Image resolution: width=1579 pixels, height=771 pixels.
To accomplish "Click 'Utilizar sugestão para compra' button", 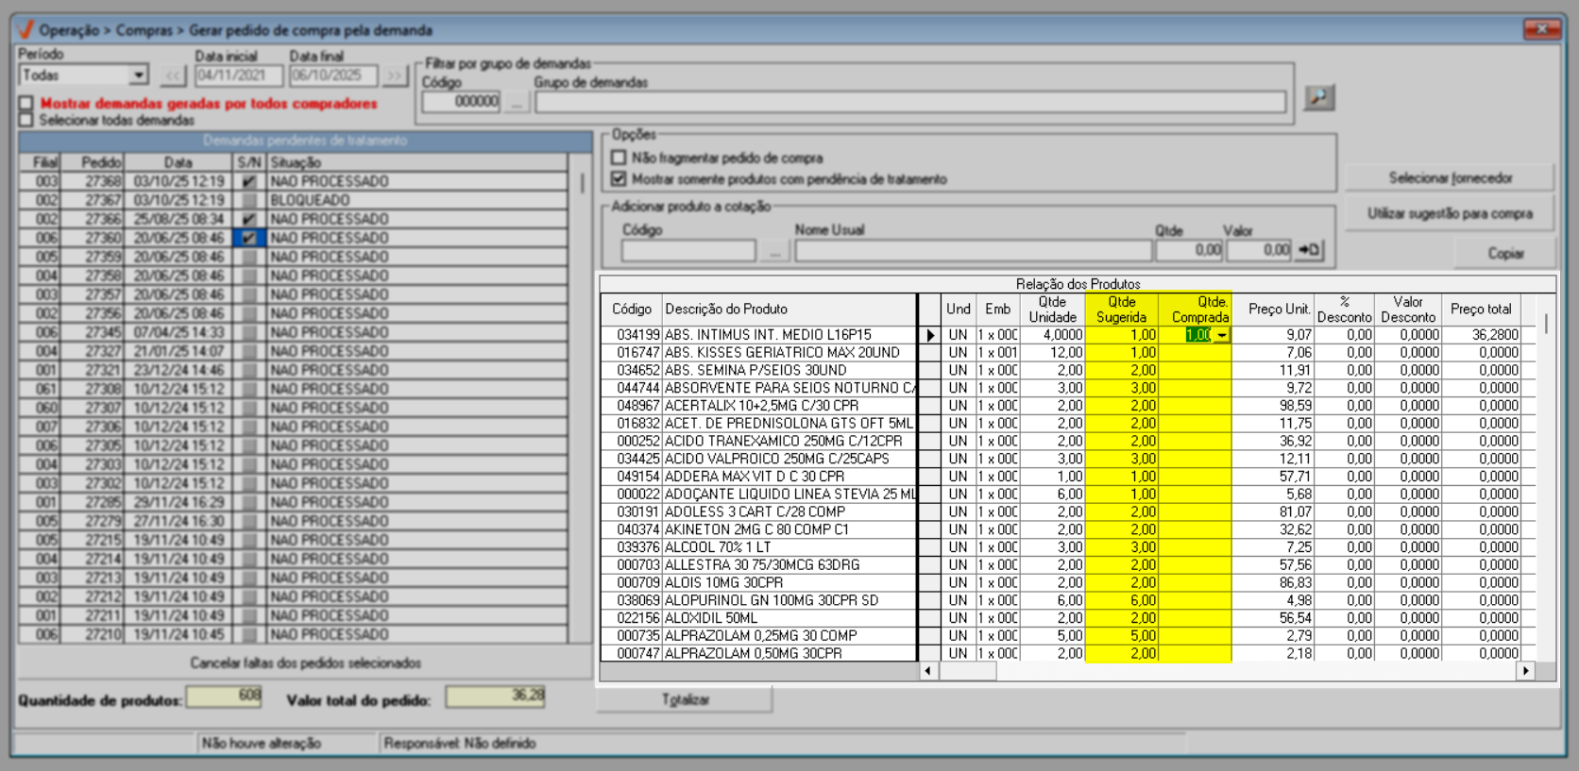I will (x=1450, y=213).
